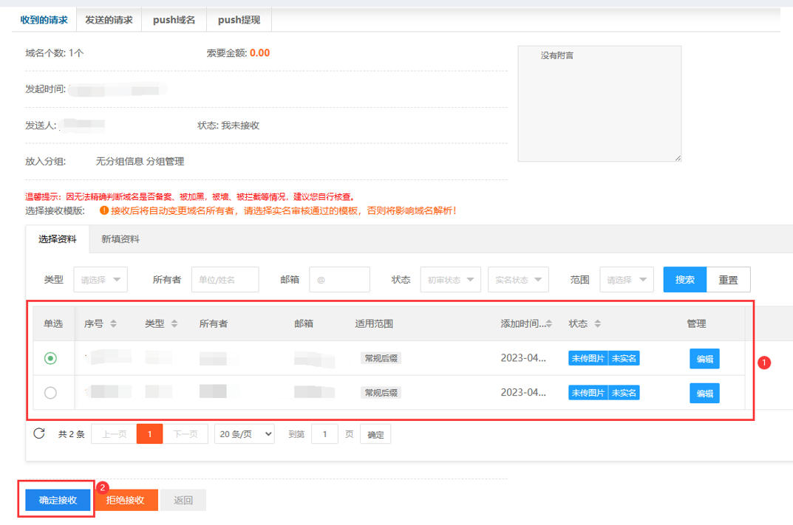Open the 类型 filter dropdown
The height and width of the screenshot is (525, 793).
point(100,280)
